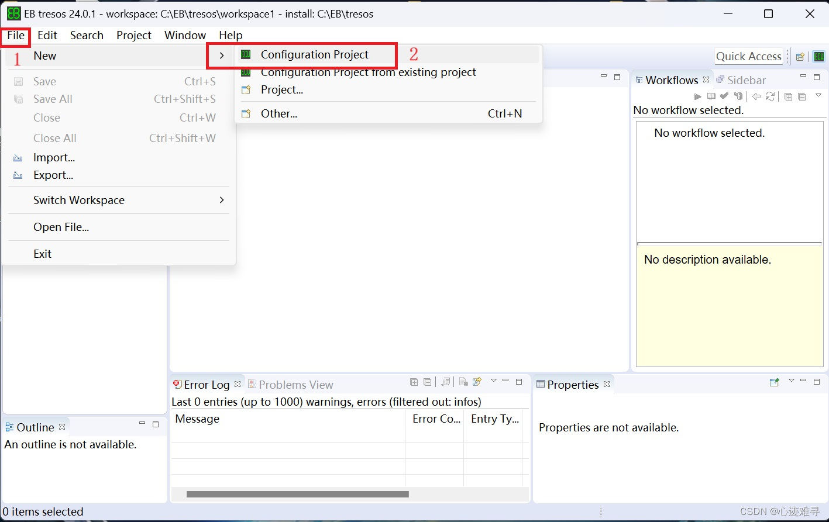The height and width of the screenshot is (522, 829).
Task: Click the fourth gray icon in Workflows toolbar
Action: coord(738,96)
